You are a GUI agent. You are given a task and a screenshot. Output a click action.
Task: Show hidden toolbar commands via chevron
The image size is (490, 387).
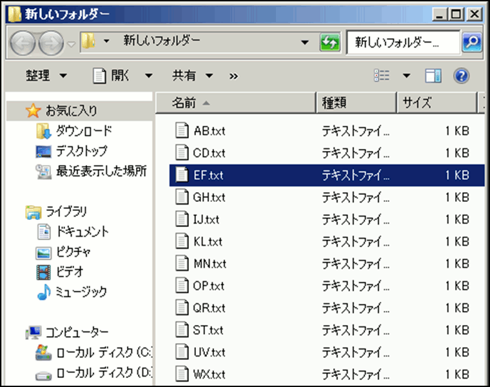(x=233, y=76)
